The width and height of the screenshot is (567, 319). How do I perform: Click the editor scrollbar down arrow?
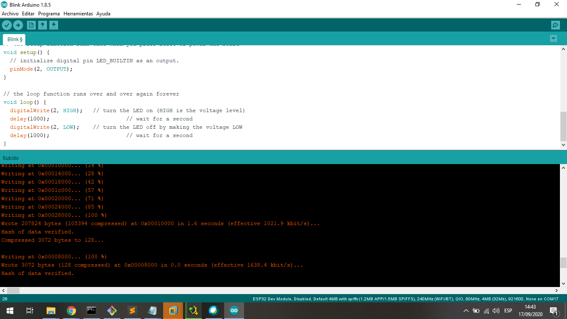(x=563, y=145)
